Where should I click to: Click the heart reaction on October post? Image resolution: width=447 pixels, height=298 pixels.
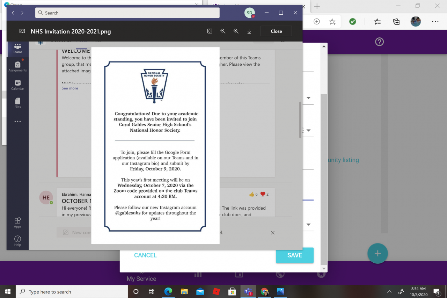pyautogui.click(x=263, y=194)
